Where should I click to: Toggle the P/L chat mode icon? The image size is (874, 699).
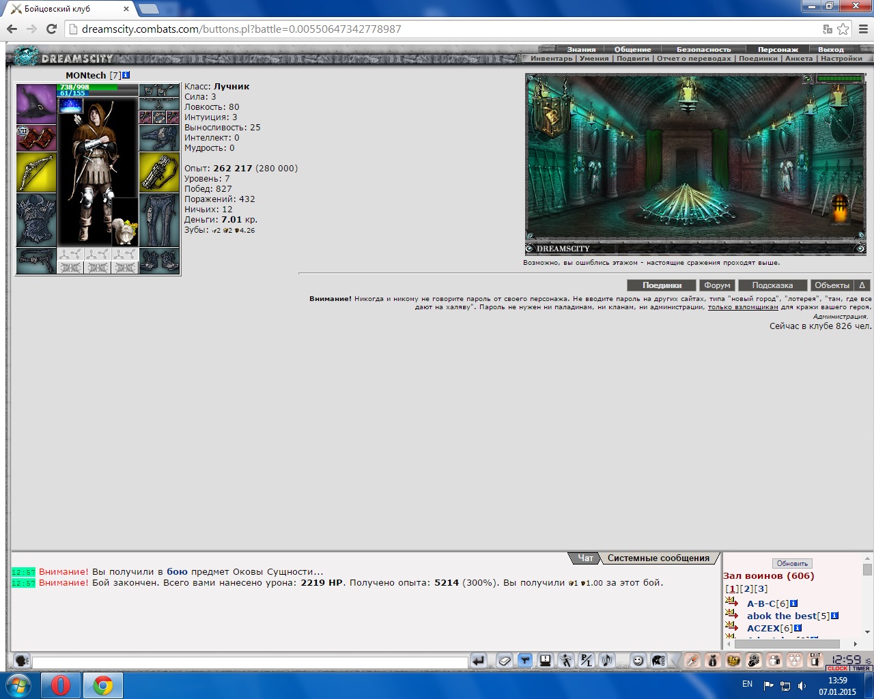(x=587, y=660)
